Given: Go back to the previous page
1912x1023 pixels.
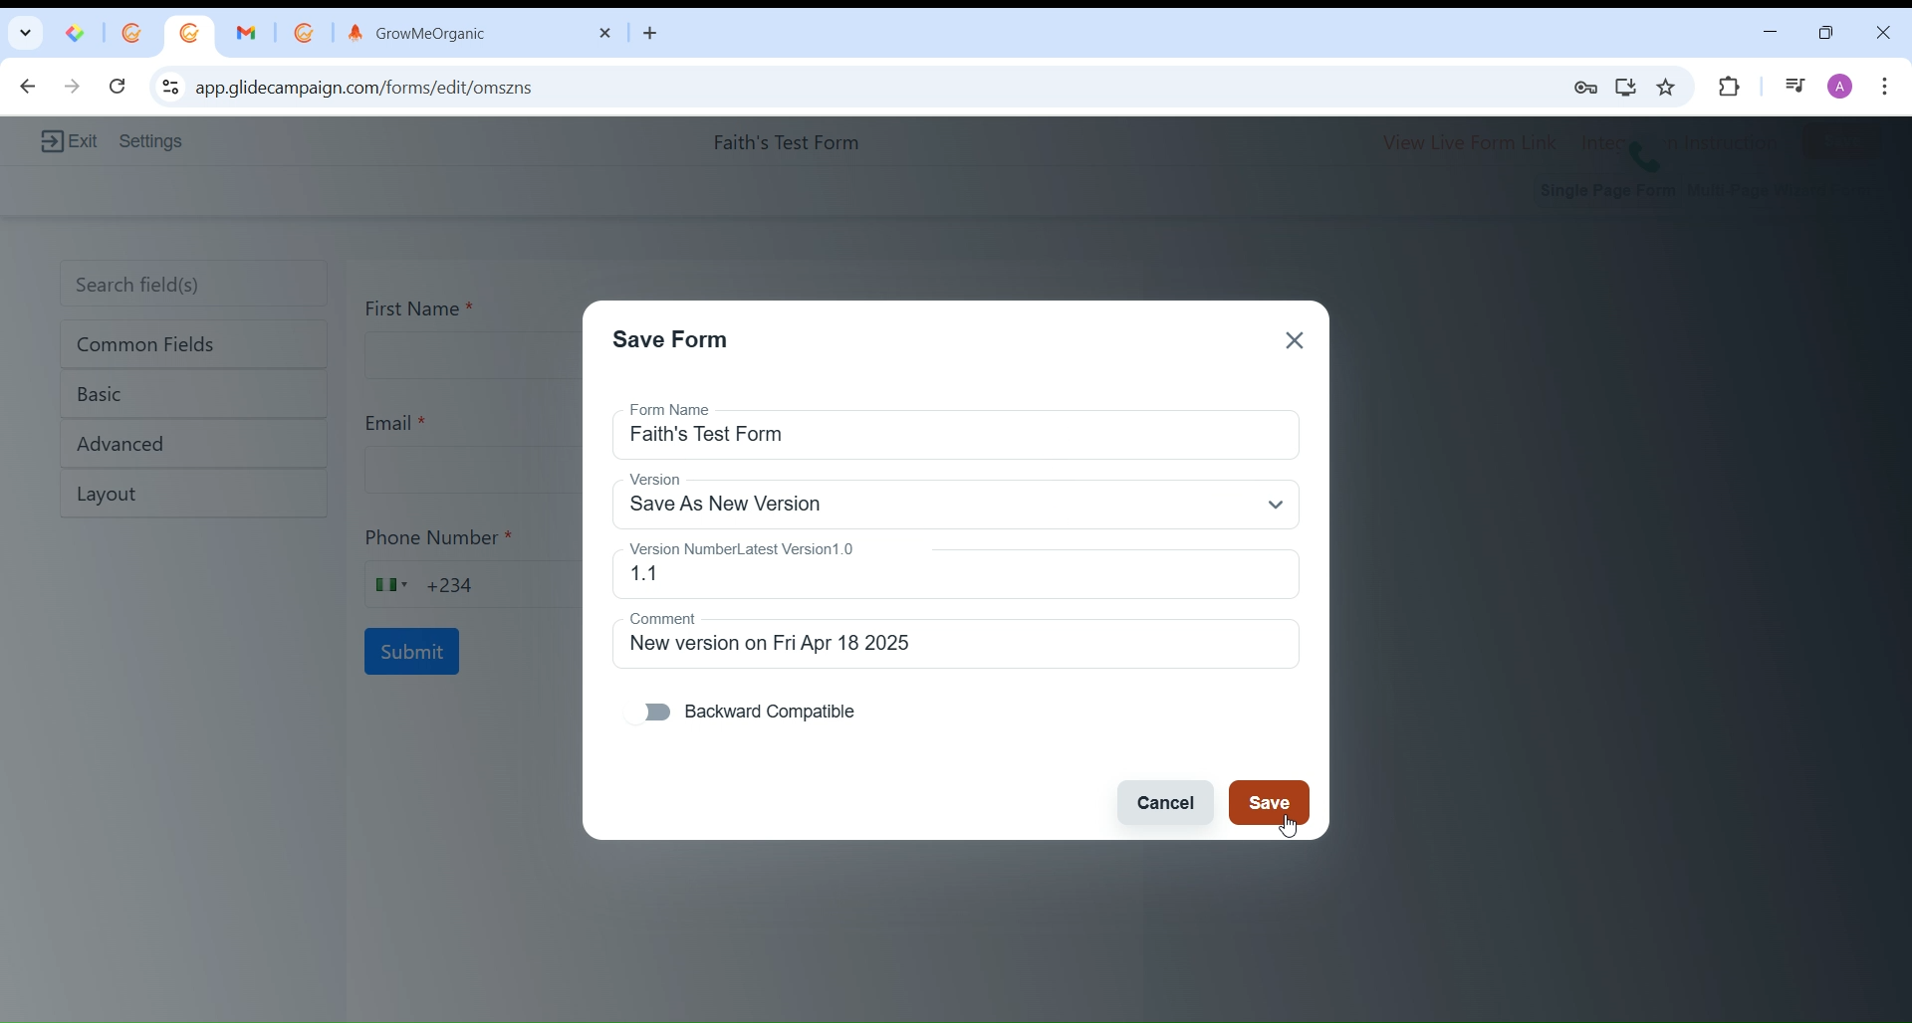Looking at the screenshot, I should (27, 88).
